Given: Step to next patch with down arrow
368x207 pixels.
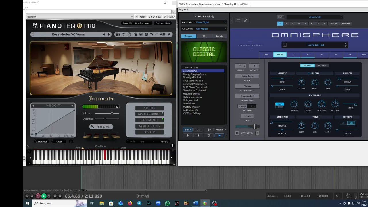Looking at the screenshot, I should coord(188,135).
